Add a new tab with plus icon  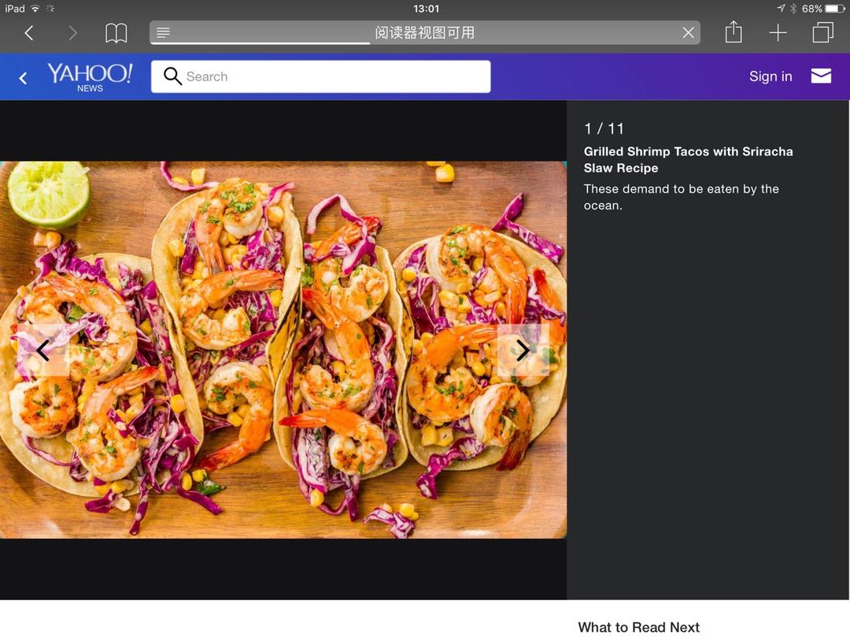tap(778, 33)
